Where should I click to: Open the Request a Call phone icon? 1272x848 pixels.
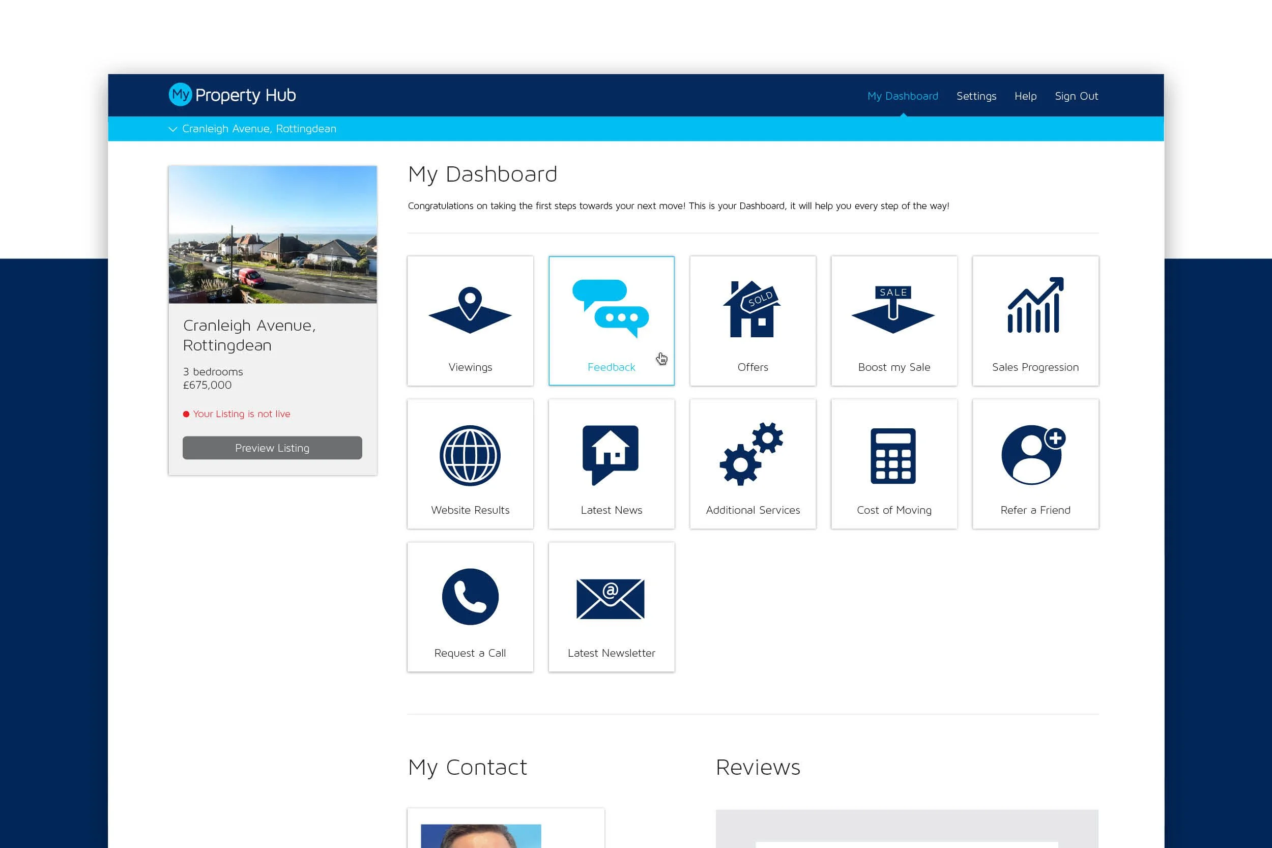pos(470,597)
